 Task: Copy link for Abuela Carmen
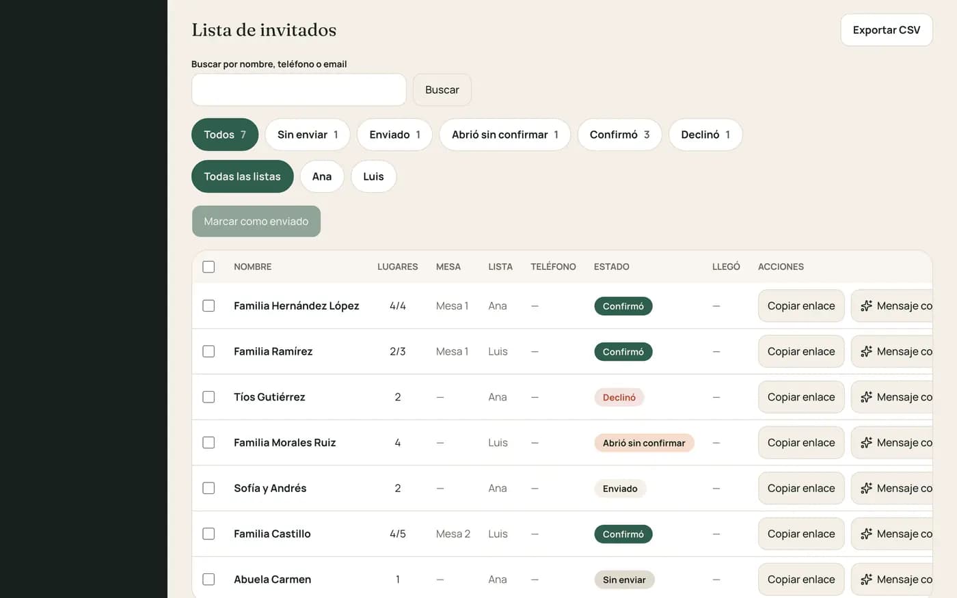801,580
